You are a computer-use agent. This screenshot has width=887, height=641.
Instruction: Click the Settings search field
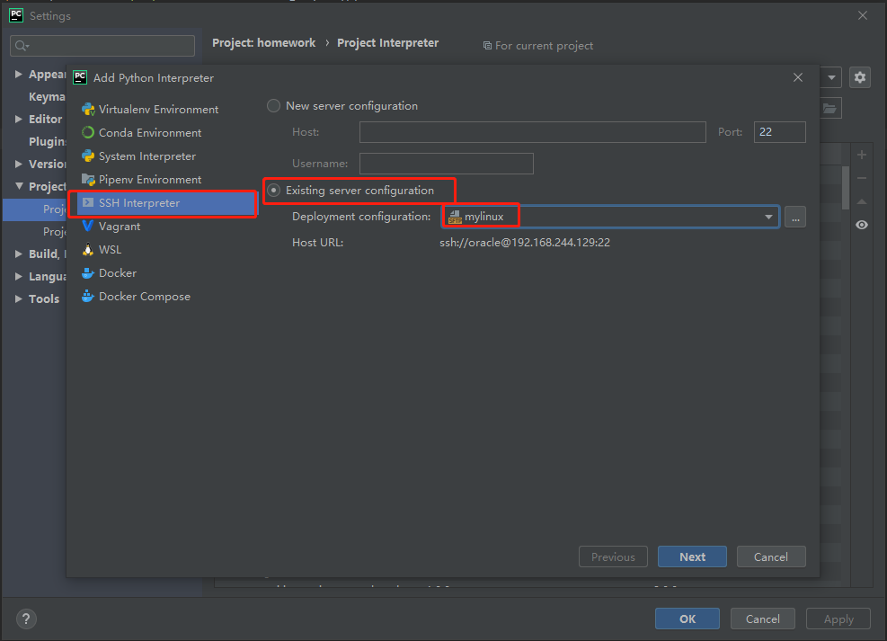[102, 46]
